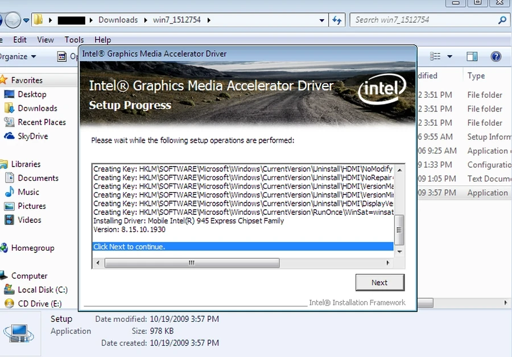The height and width of the screenshot is (357, 512).
Task: Toggle the preview pane icon
Action: [472, 56]
